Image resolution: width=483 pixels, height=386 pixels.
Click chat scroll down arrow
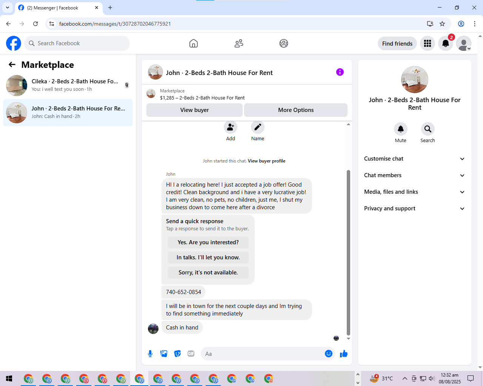click(x=348, y=339)
